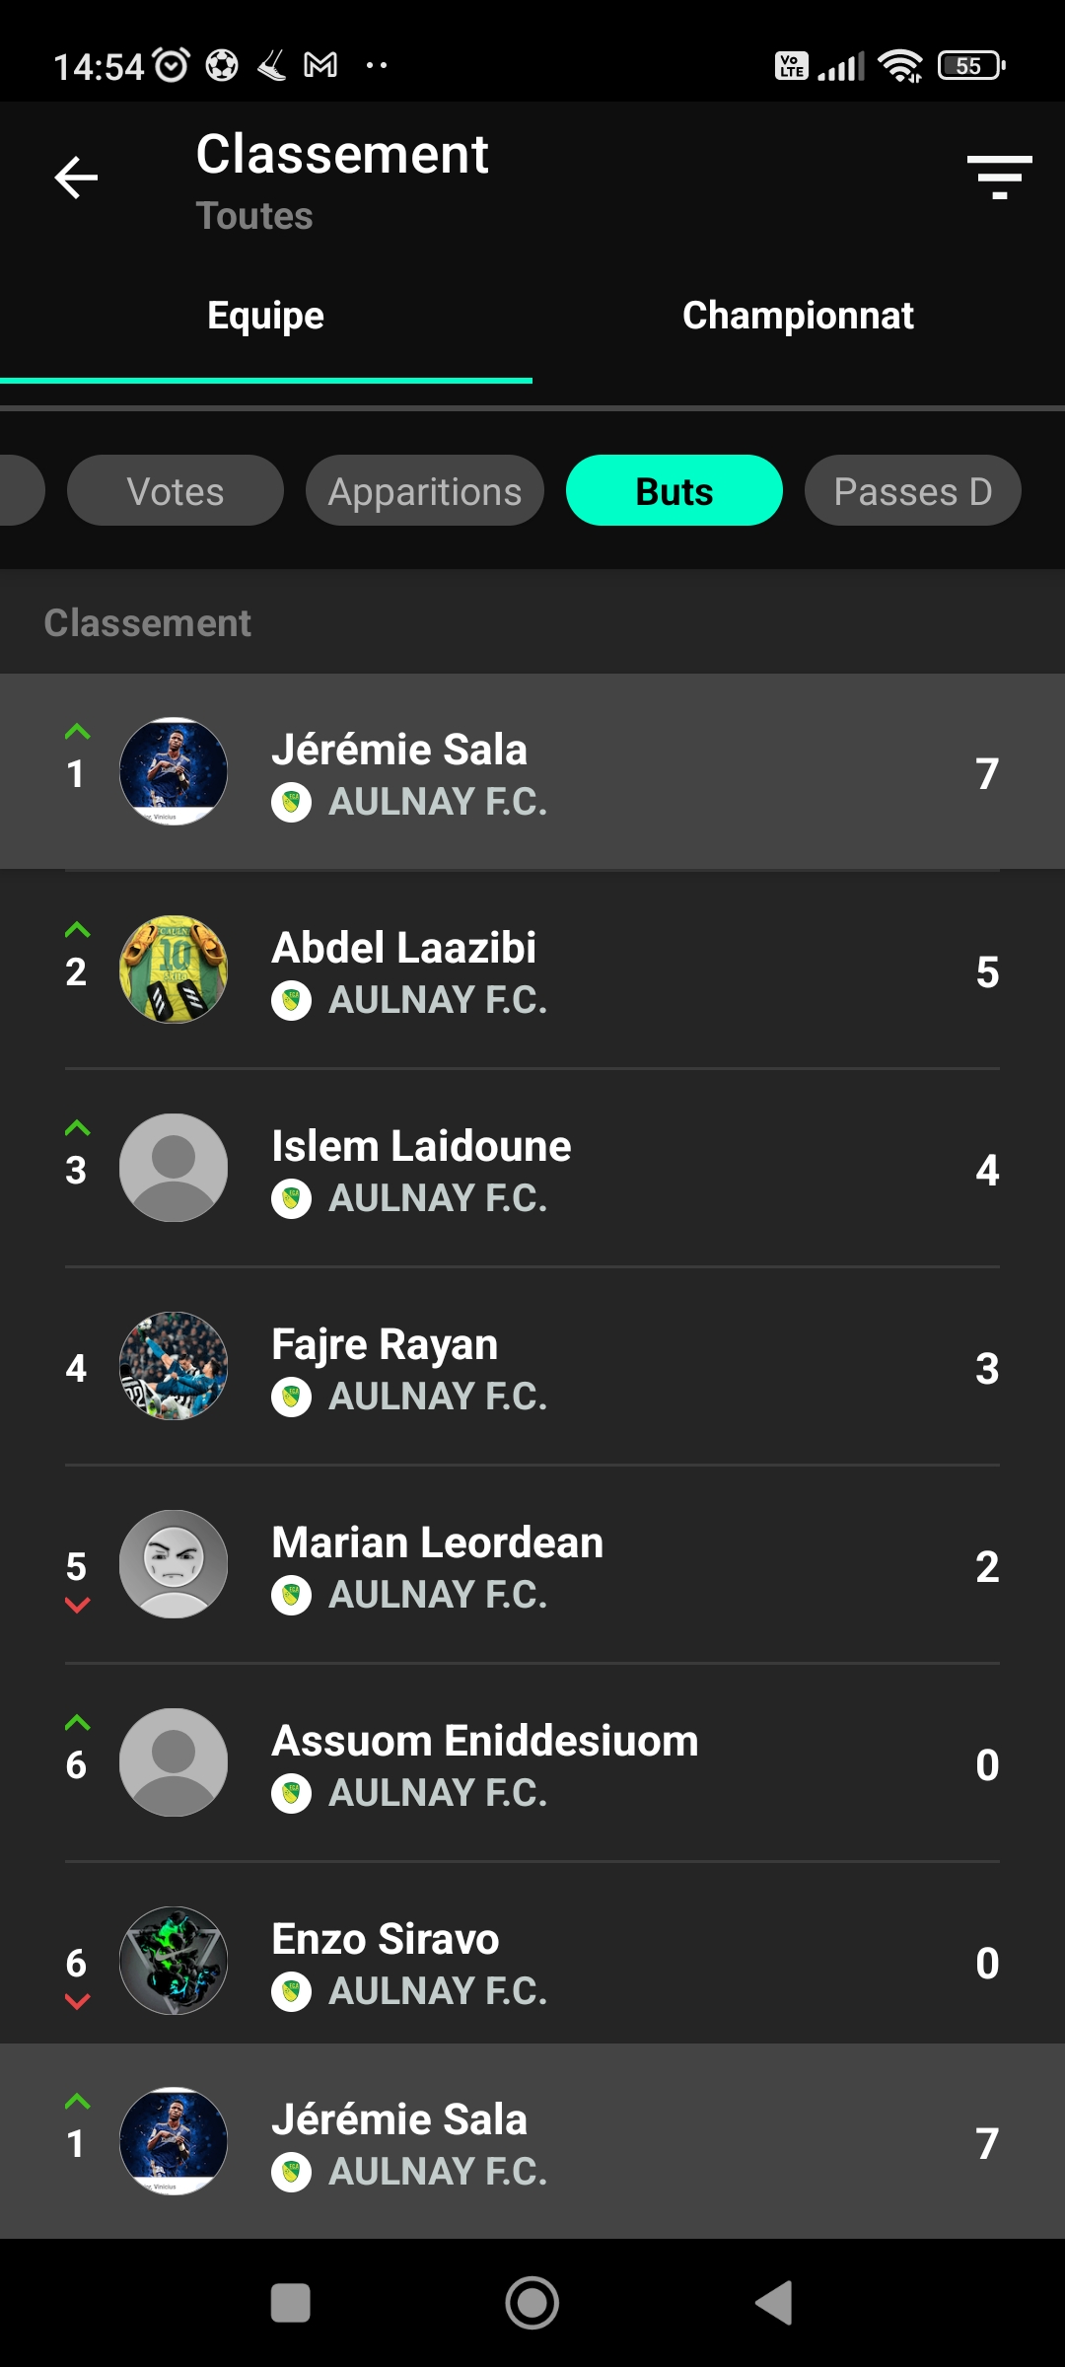The height and width of the screenshot is (2367, 1065).
Task: Switch to the Championnat tab
Action: (799, 316)
